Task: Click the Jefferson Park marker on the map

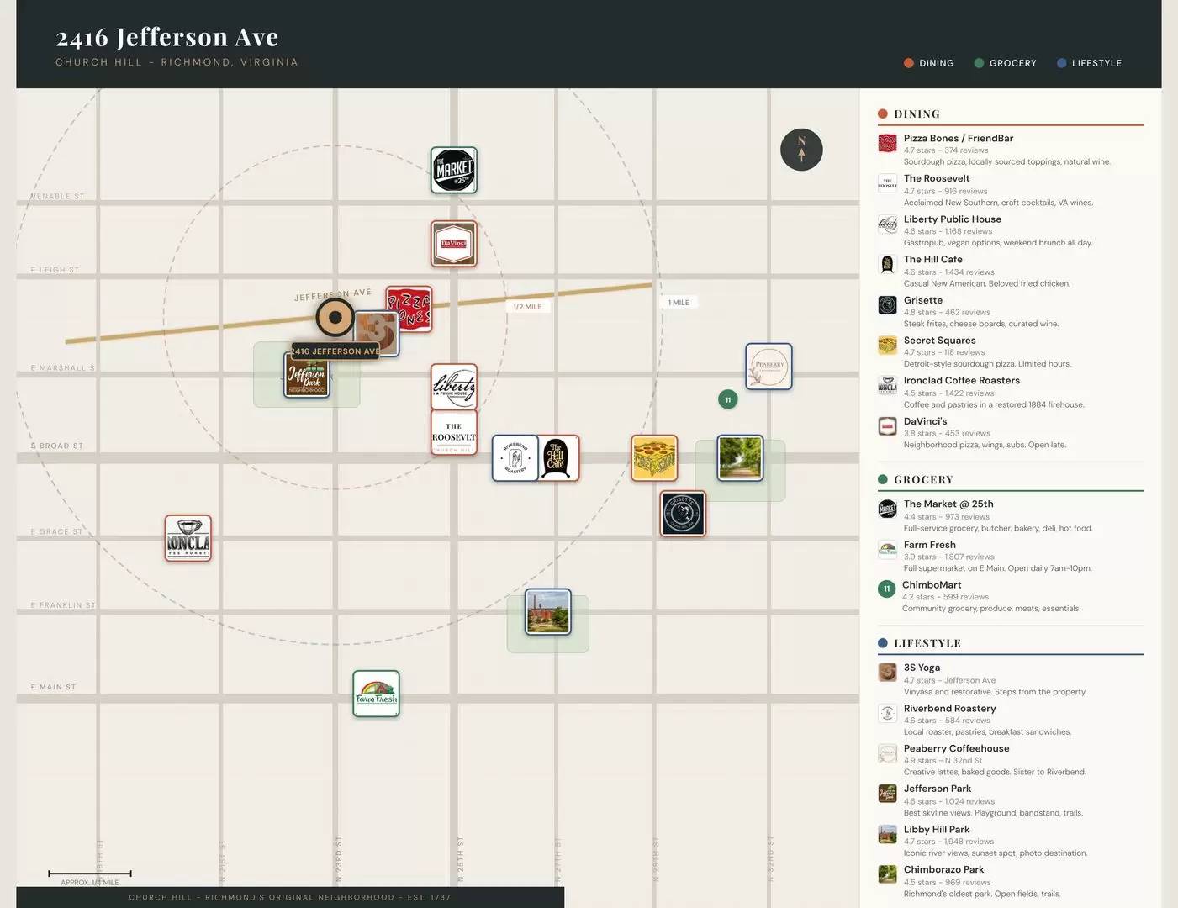Action: pyautogui.click(x=306, y=374)
